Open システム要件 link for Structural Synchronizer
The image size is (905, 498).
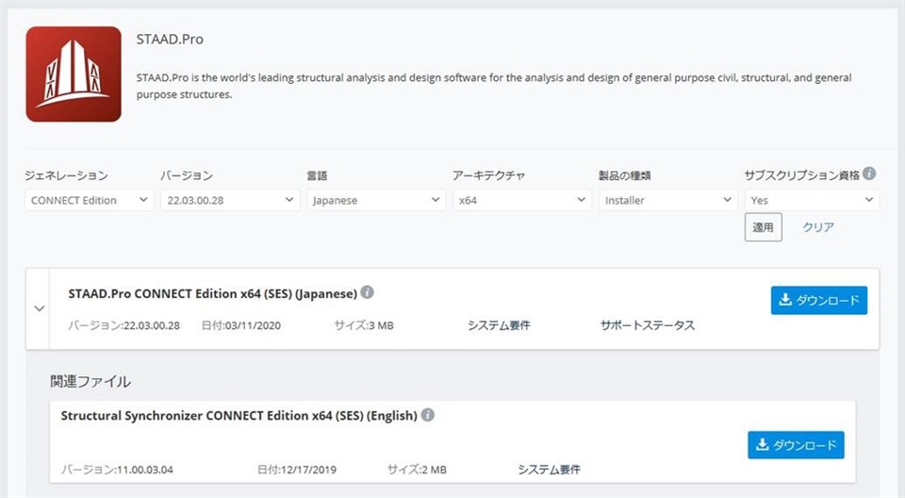[549, 470]
